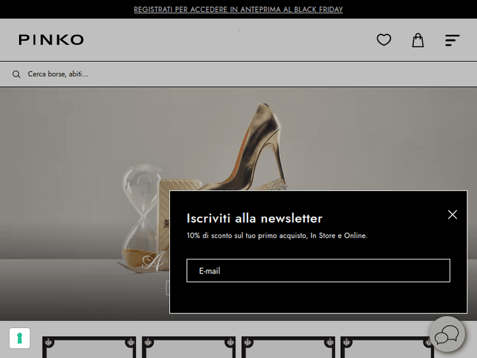Viewport: 477px width, 358px height.
Task: Open the Black Friday registration link
Action: coord(238,10)
